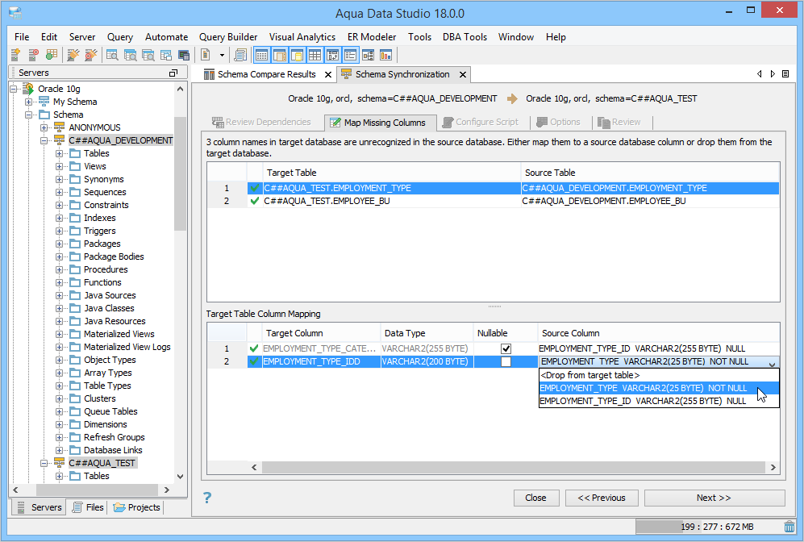
Task: Click the recycle bin memory icon in status bar
Action: click(x=789, y=527)
